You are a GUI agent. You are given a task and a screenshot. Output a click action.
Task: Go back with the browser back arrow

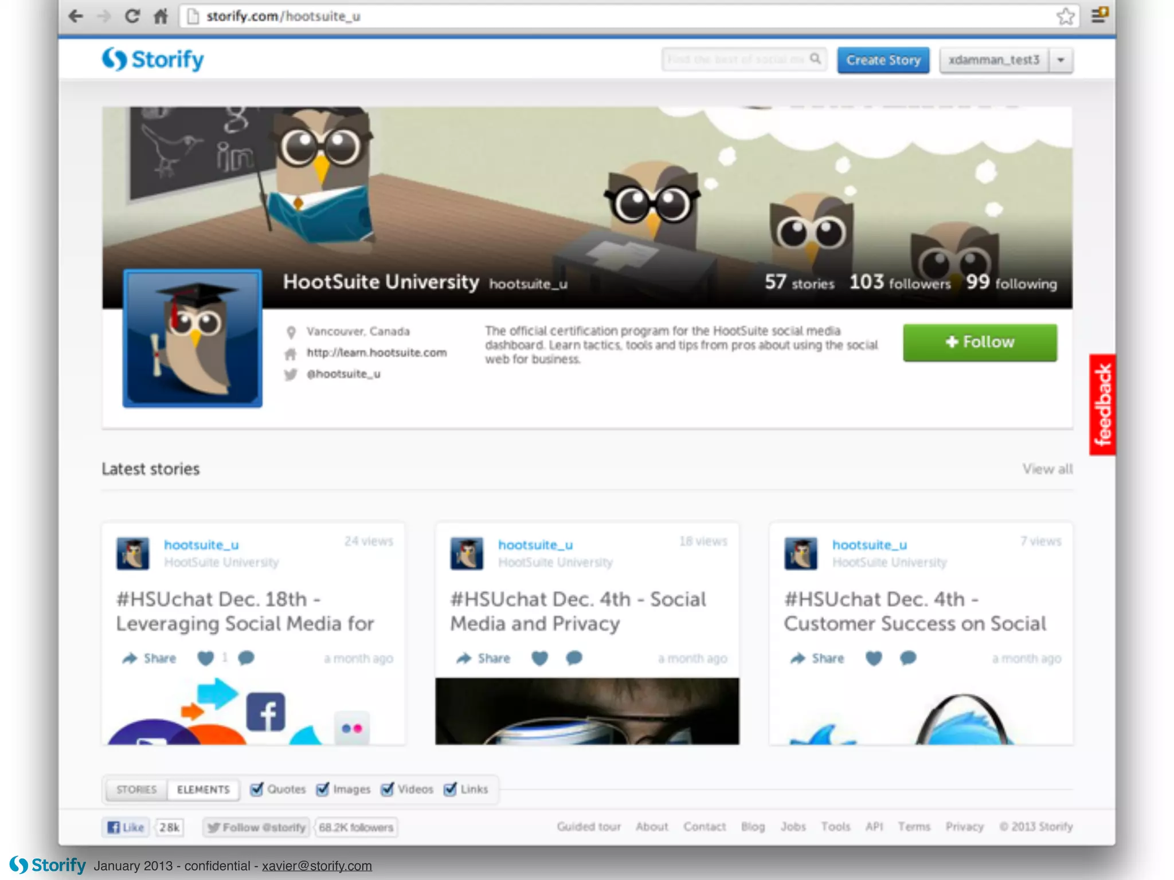pyautogui.click(x=76, y=16)
